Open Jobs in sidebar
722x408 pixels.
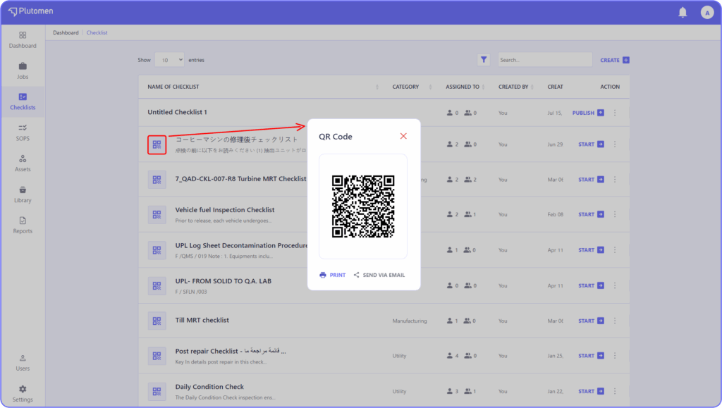[x=23, y=71]
